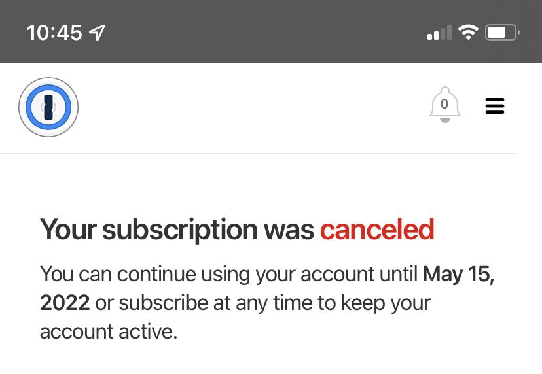The height and width of the screenshot is (374, 542).
Task: Click the bold "2022" year text
Action: click(x=64, y=303)
